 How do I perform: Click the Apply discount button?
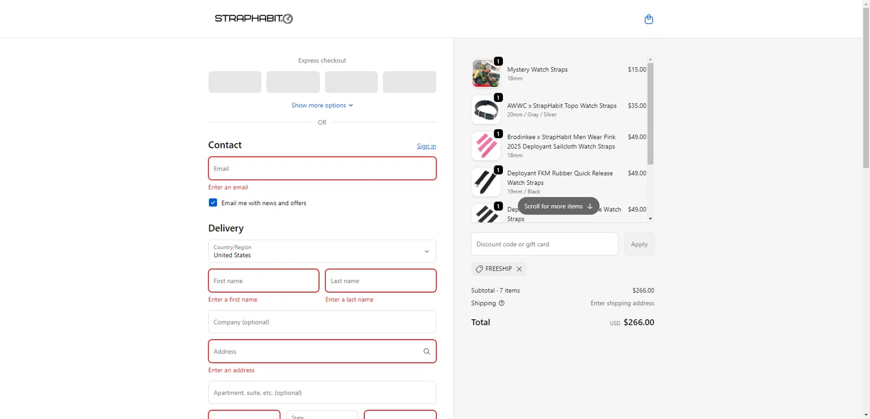click(639, 244)
